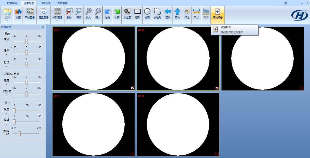Minimize the application window
This screenshot has height=158, width=310.
(x=302, y=3)
